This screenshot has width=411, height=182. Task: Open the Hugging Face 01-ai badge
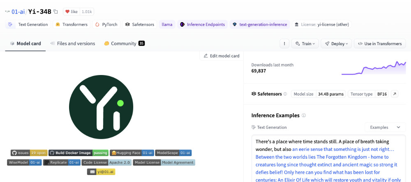[x=132, y=153]
